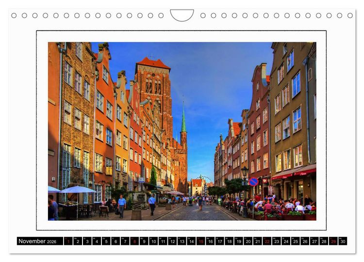This screenshot has width=364, height=262.
Task: Select day 11 in the date row
Action: [x=163, y=241]
